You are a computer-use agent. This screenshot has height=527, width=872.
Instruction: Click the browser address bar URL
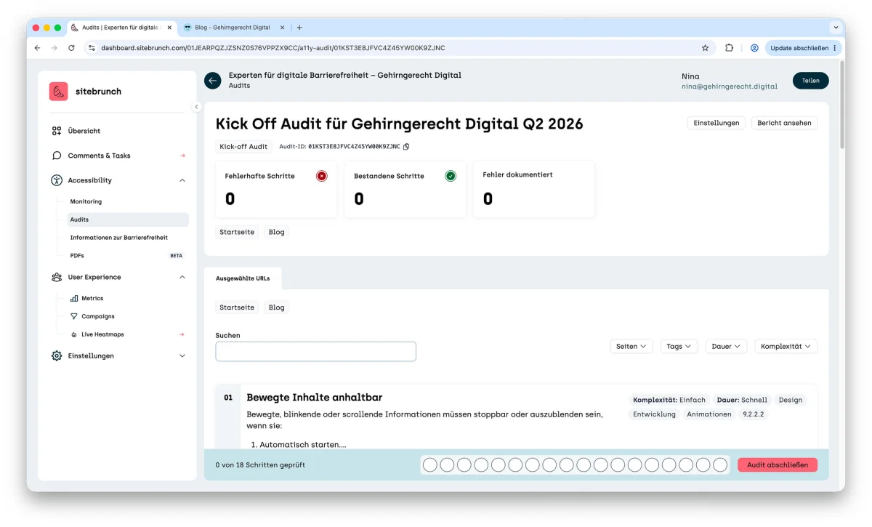tap(273, 48)
